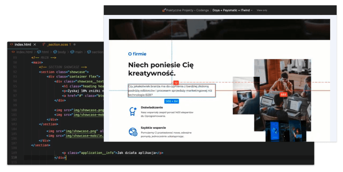343x172 pixels.
Task: Open the body breadcrumb segment
Action: [62, 52]
